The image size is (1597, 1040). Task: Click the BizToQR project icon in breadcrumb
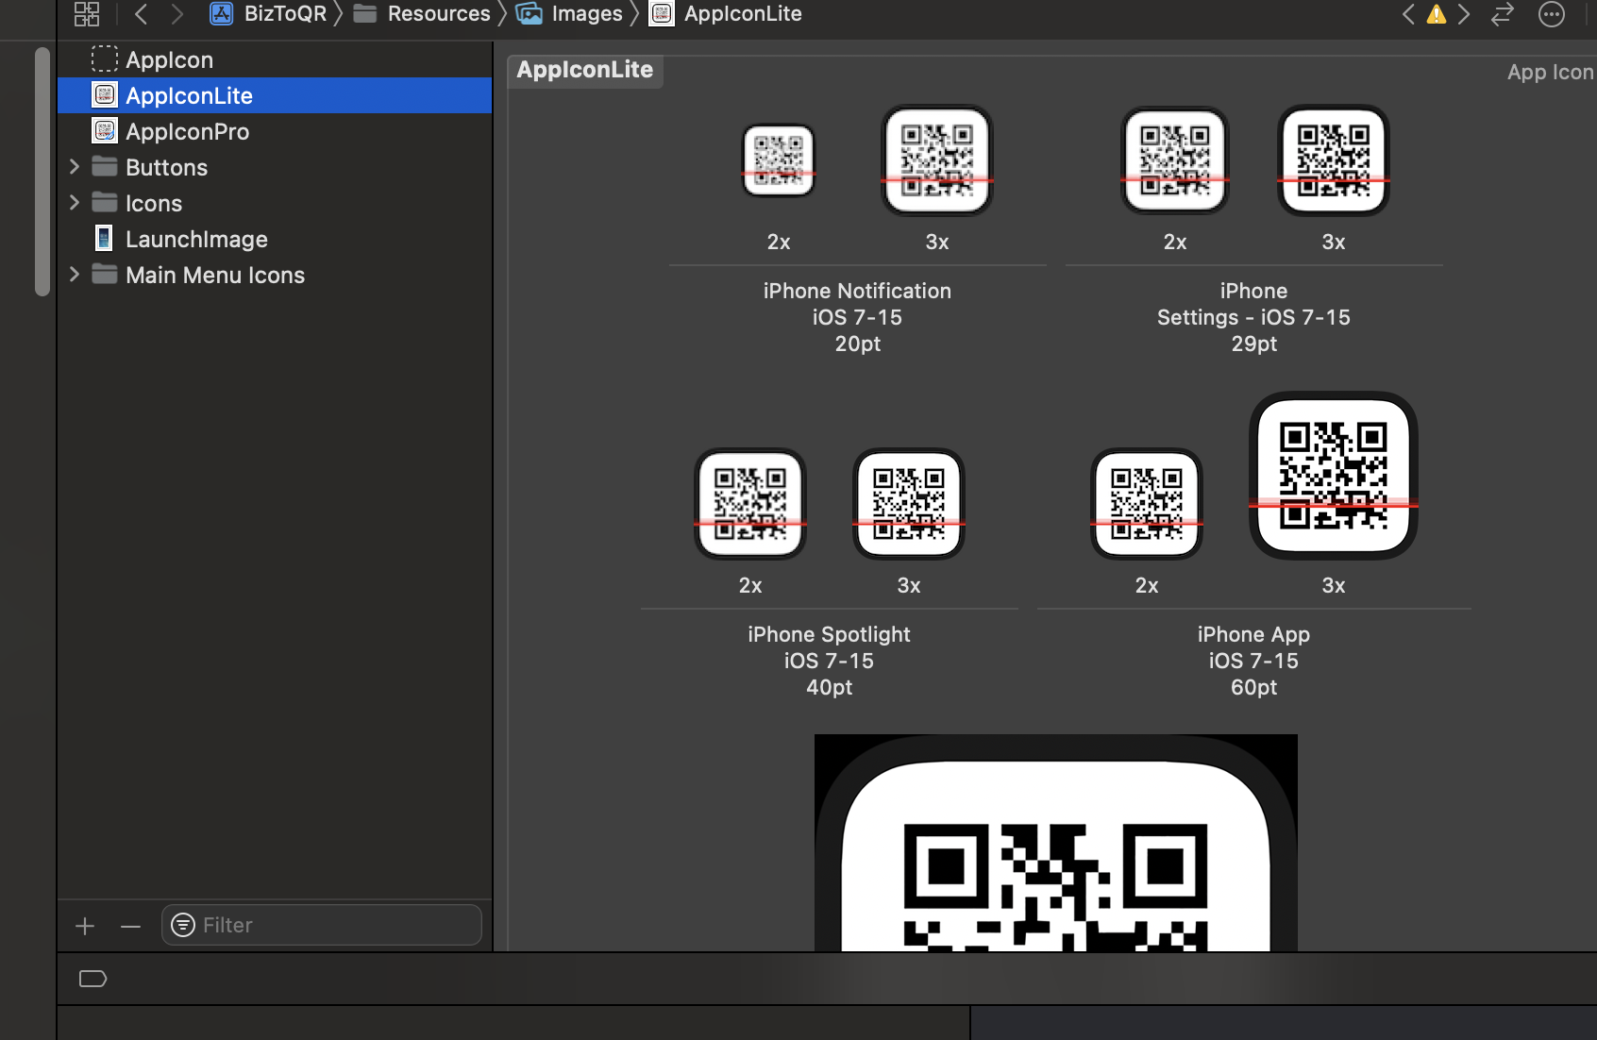221,14
